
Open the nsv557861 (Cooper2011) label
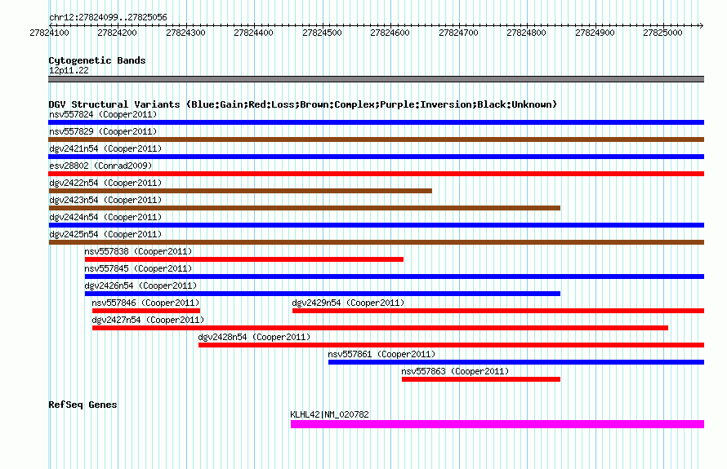(381, 354)
